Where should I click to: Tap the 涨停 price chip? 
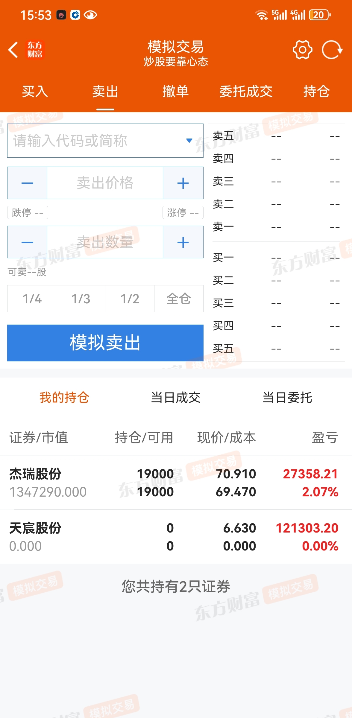coord(183,212)
